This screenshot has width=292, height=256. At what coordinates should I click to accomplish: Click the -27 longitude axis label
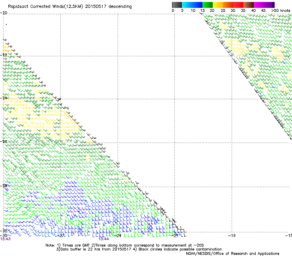coord(60,236)
